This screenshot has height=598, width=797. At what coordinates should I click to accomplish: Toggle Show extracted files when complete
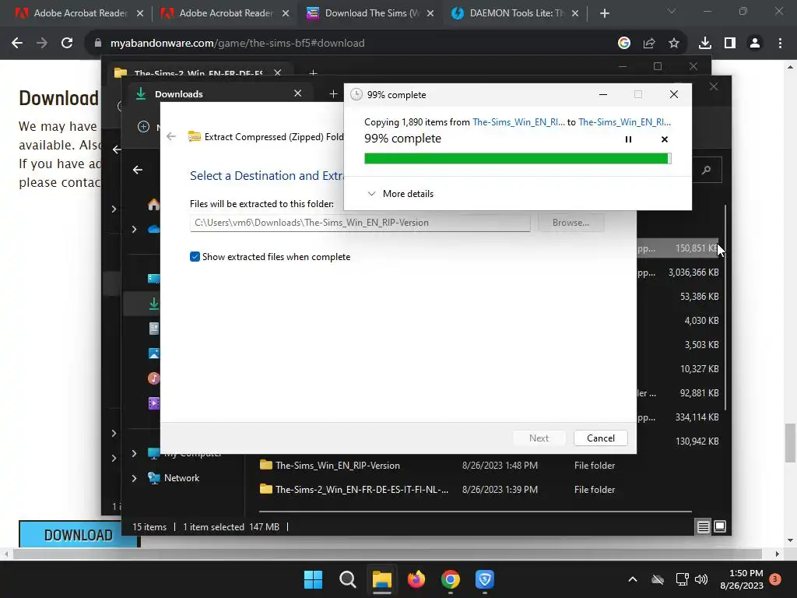(195, 257)
